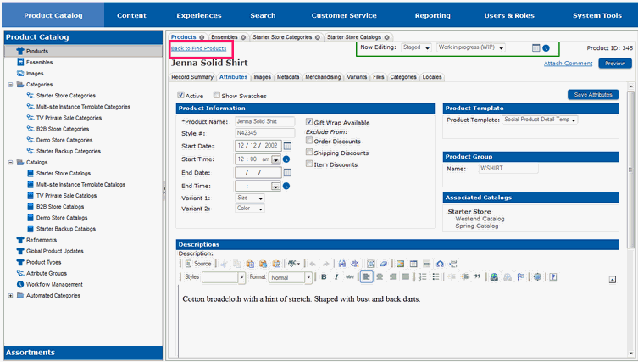Toggle bold formatting

(324, 277)
